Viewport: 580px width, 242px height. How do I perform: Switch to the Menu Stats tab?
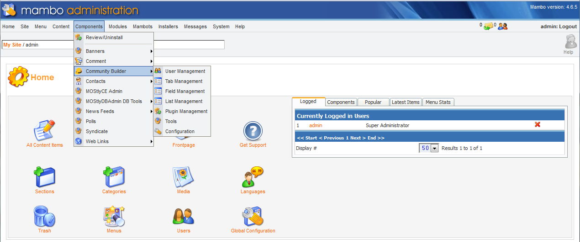click(x=438, y=102)
